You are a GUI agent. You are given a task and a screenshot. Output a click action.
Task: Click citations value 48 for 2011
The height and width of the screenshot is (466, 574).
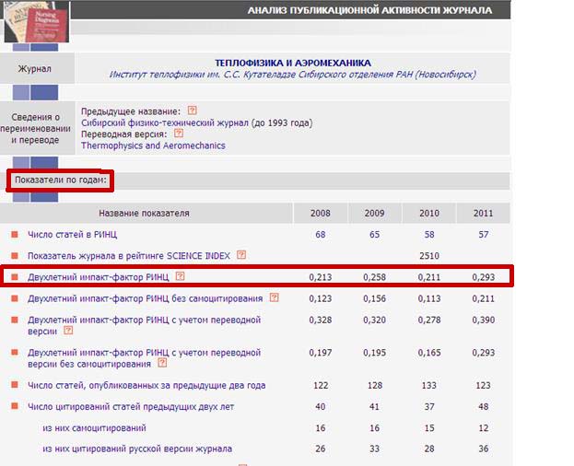point(483,407)
